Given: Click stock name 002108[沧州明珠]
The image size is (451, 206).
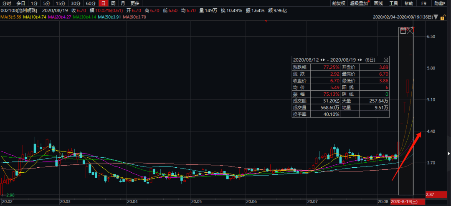Looking at the screenshot, I should pos(19,10).
